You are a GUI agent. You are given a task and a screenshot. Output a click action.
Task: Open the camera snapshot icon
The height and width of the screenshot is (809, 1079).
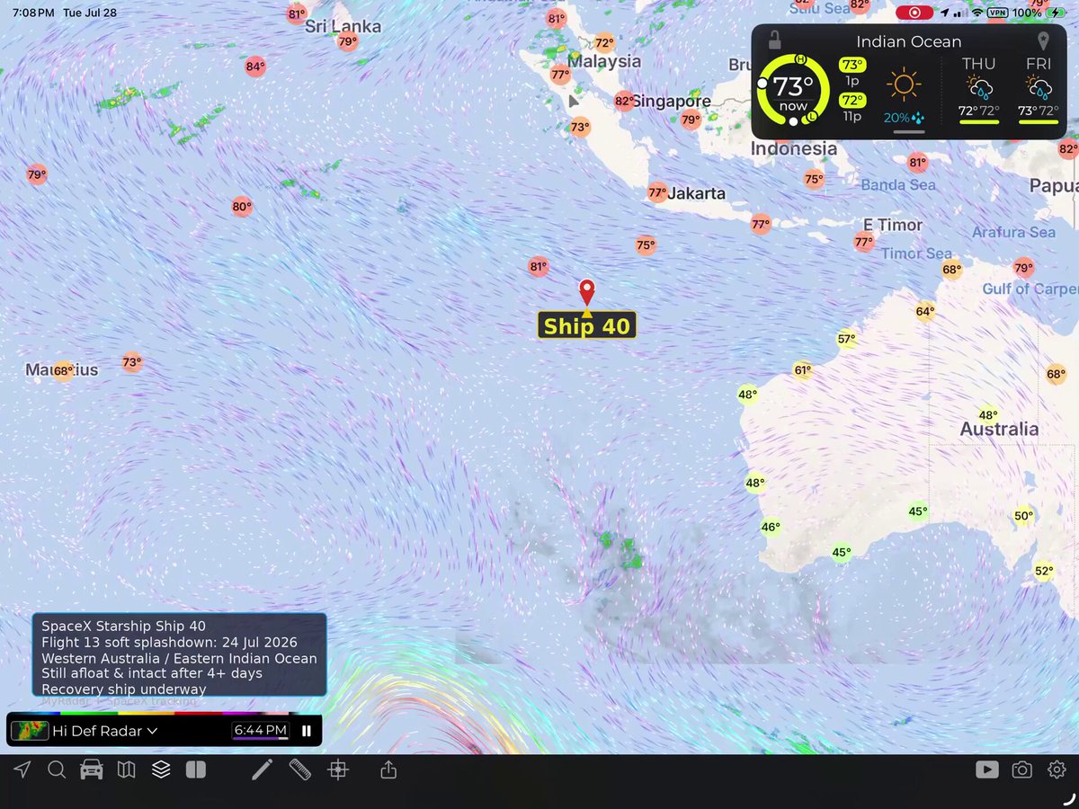click(1021, 769)
